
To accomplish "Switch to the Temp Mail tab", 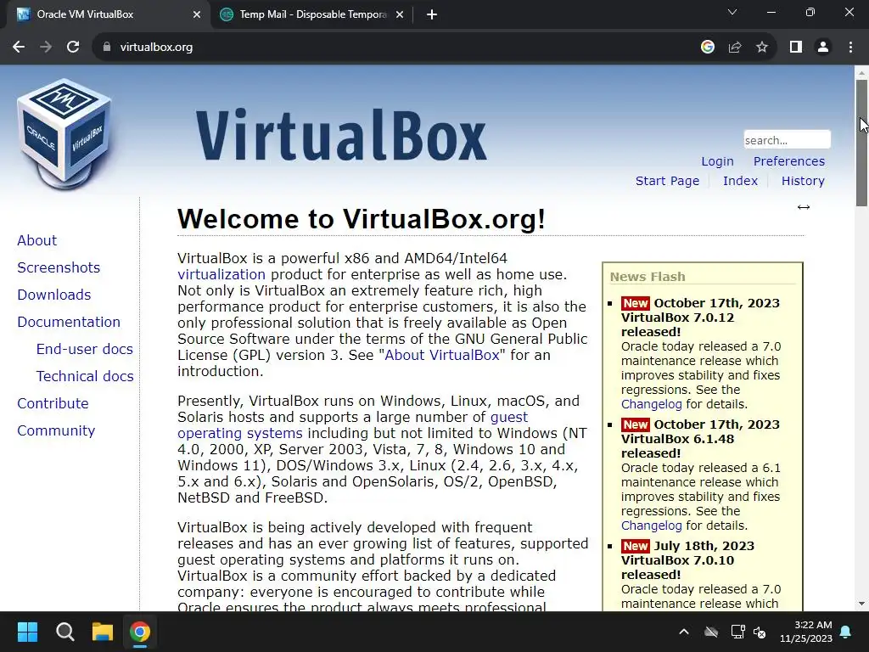I will (311, 15).
